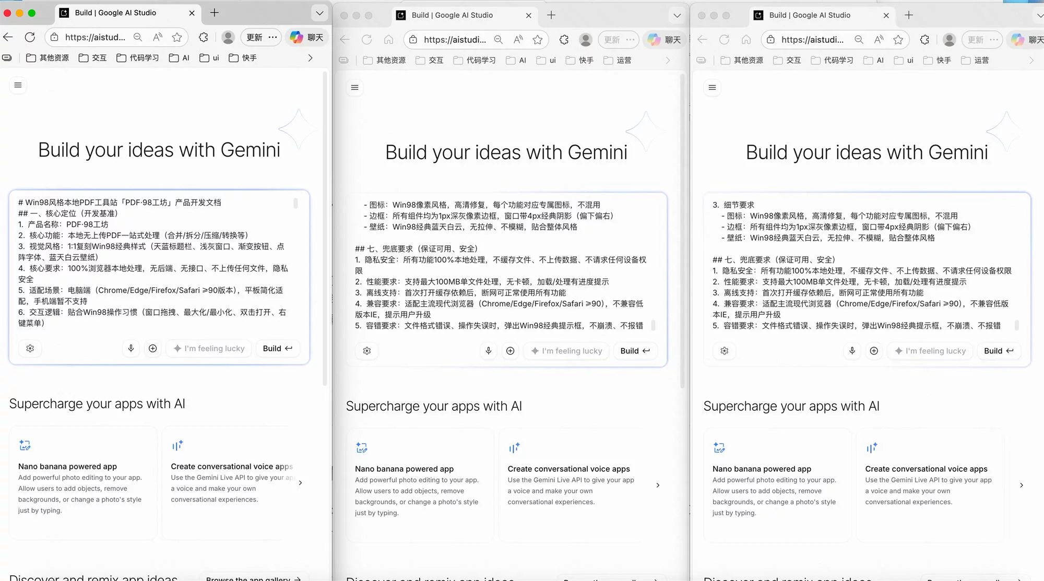Image resolution: width=1044 pixels, height=581 pixels.
Task: Open the browser Extensions icon
Action: click(203, 37)
